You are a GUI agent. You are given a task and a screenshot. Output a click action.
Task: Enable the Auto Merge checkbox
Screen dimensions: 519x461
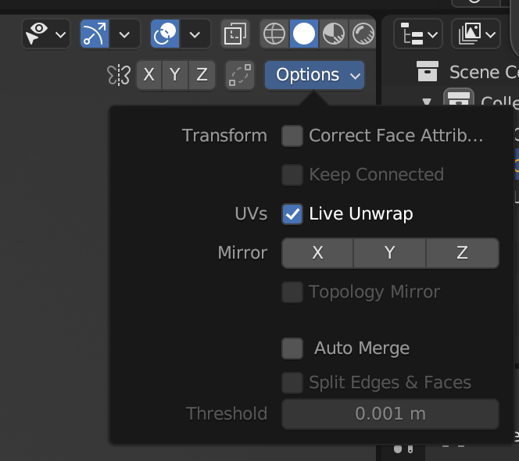292,348
